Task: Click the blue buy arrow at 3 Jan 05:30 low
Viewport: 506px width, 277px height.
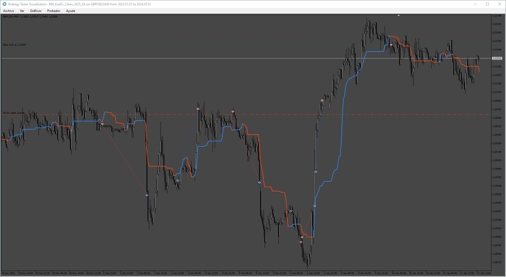Action: point(147,195)
